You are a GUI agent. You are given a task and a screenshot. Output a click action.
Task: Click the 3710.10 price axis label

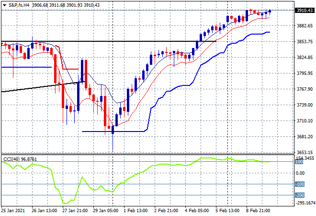click(x=305, y=121)
